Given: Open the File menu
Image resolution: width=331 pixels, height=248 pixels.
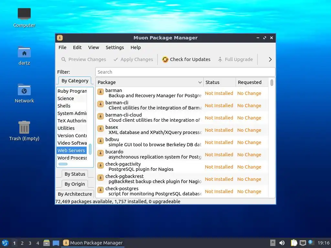Looking at the screenshot, I should click(62, 47).
